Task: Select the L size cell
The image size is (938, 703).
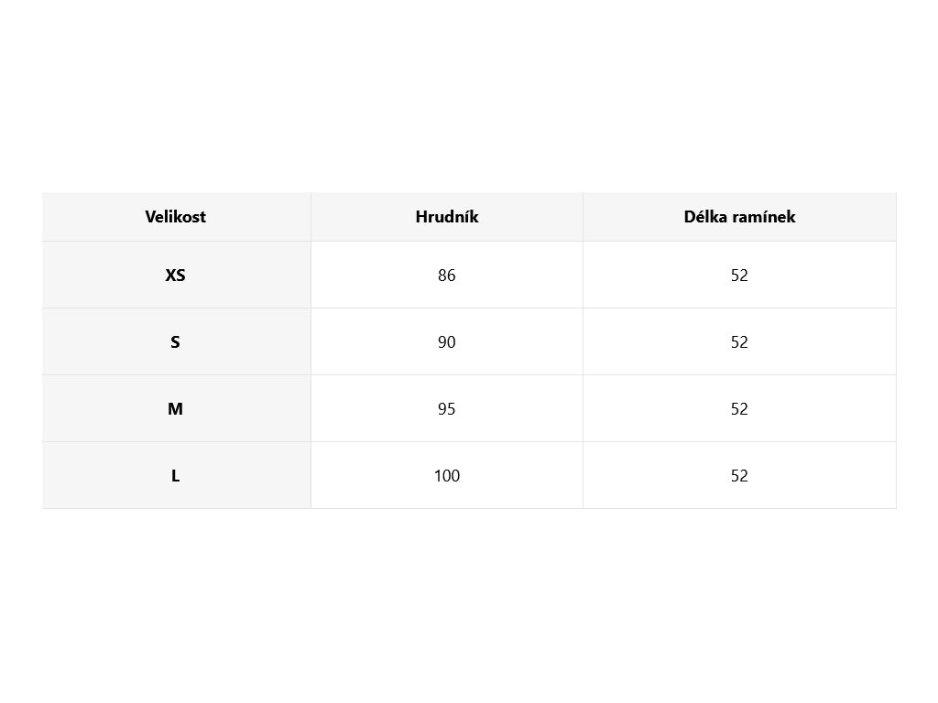Action: pyautogui.click(x=175, y=476)
